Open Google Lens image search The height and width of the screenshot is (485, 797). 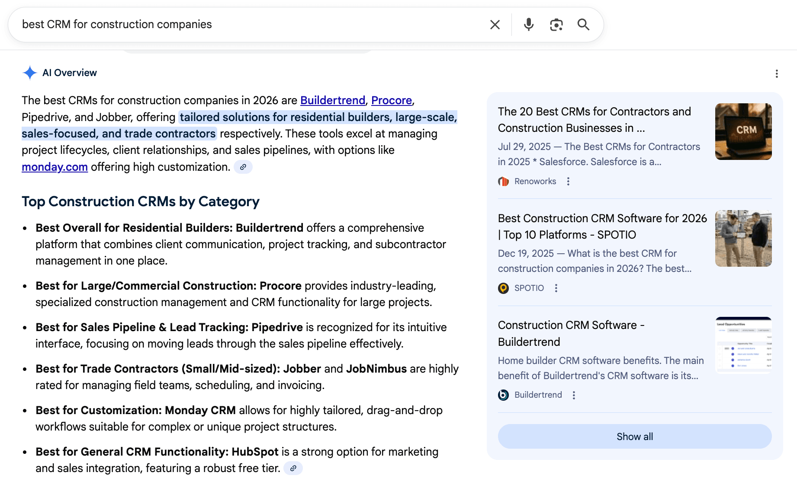coord(556,24)
